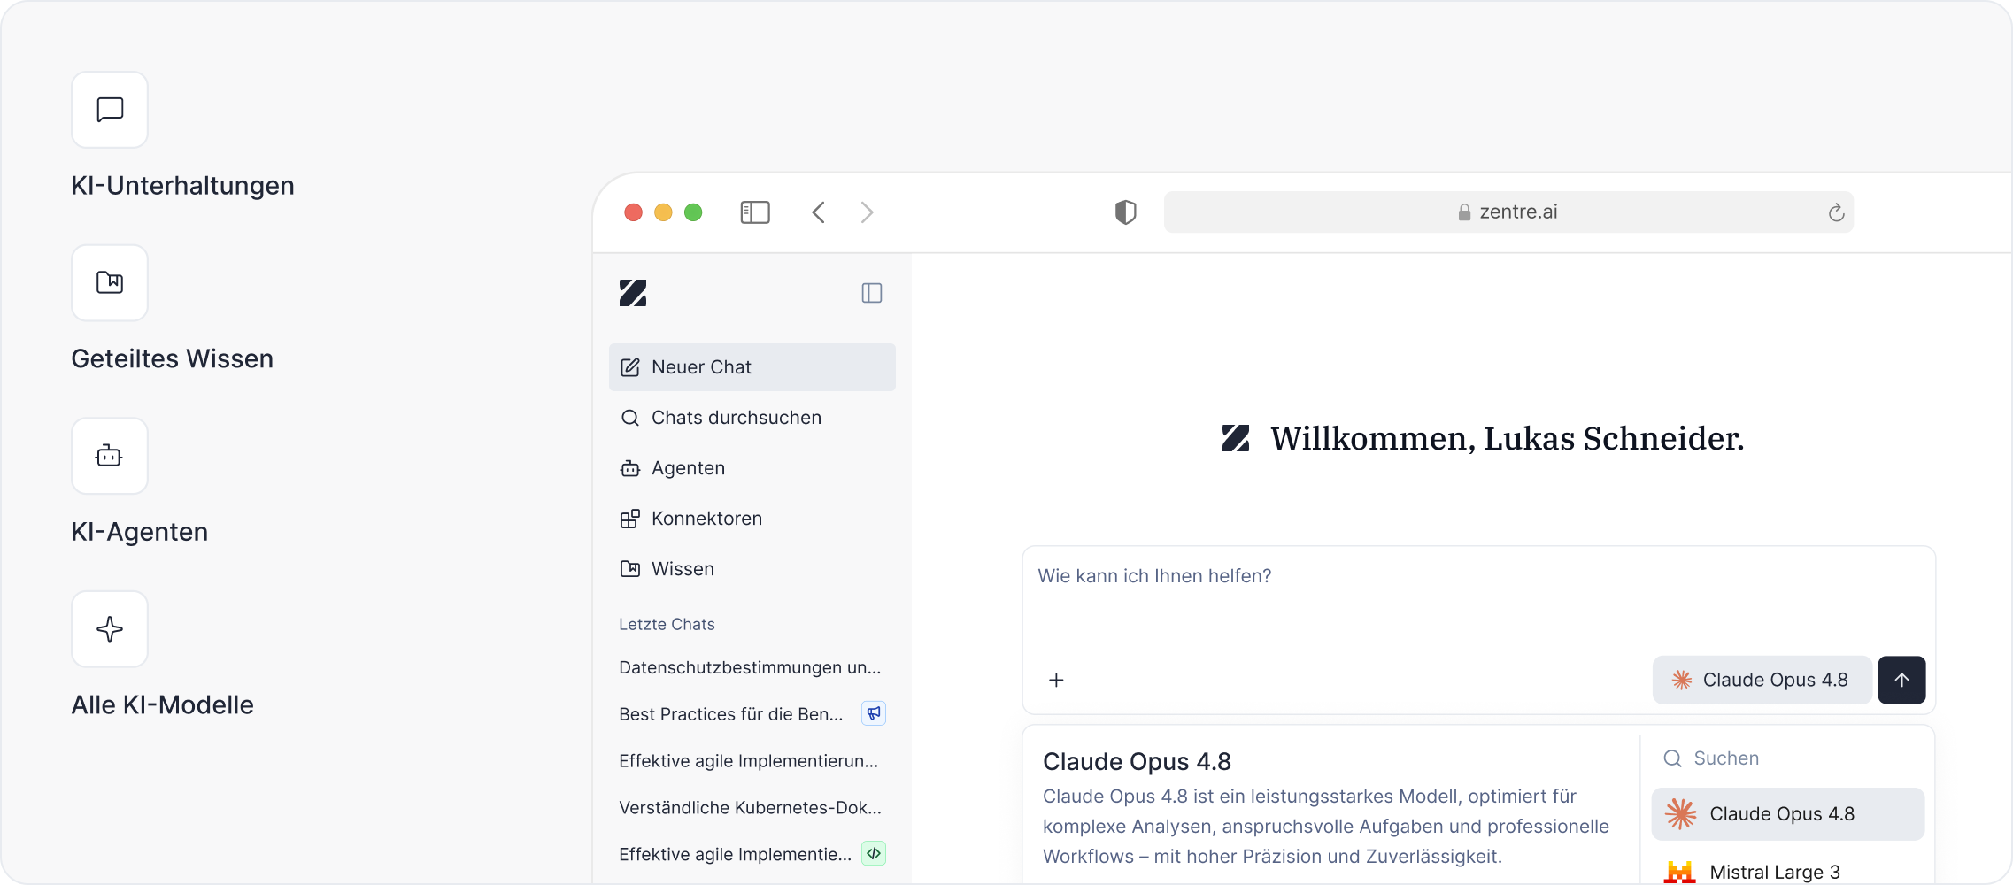Image resolution: width=2013 pixels, height=885 pixels.
Task: Open chat Effektive agile Implementie...
Action: click(736, 855)
